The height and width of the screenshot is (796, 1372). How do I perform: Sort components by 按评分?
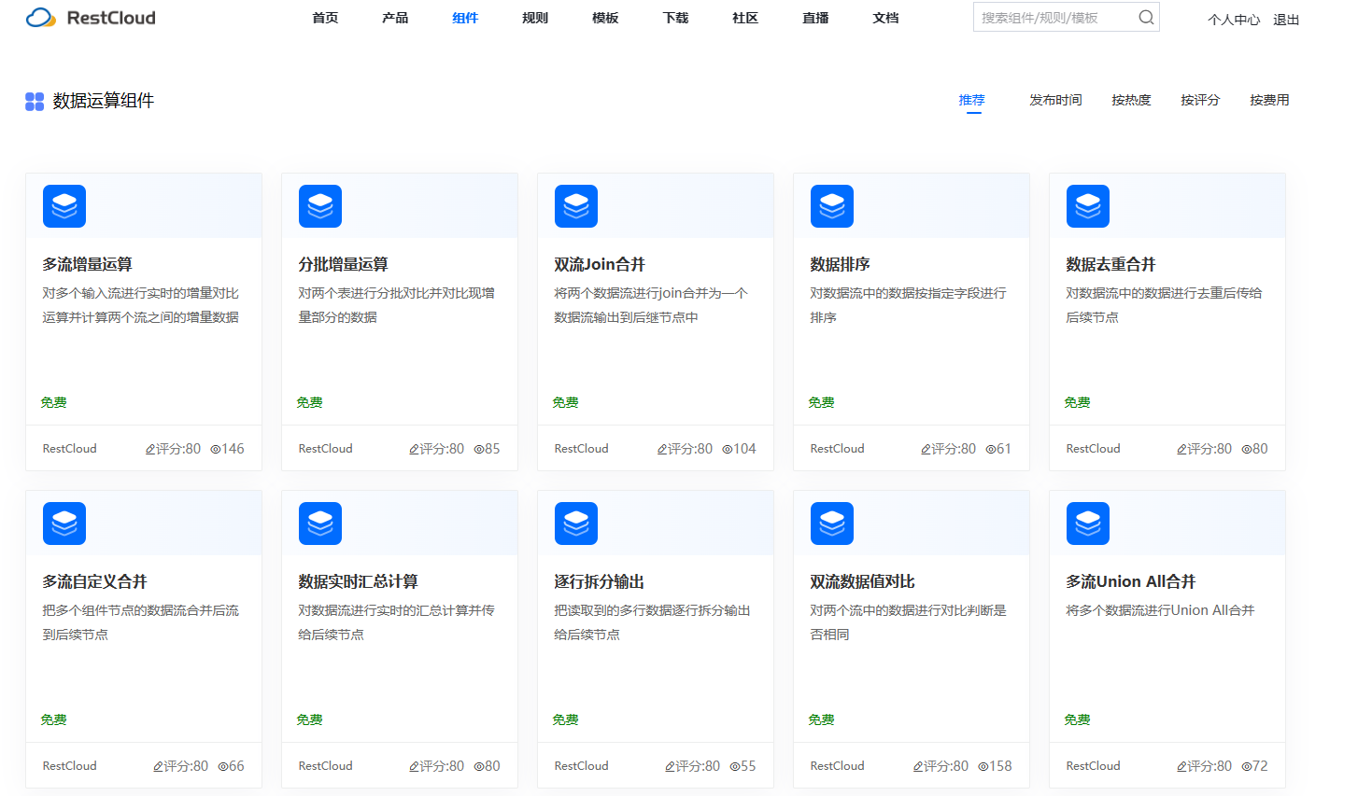point(1200,100)
